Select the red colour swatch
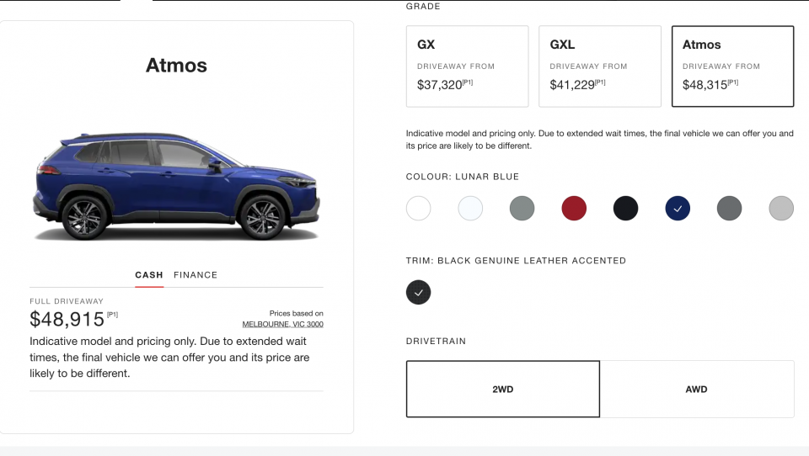Viewport: 809px width, 456px height. [x=574, y=208]
